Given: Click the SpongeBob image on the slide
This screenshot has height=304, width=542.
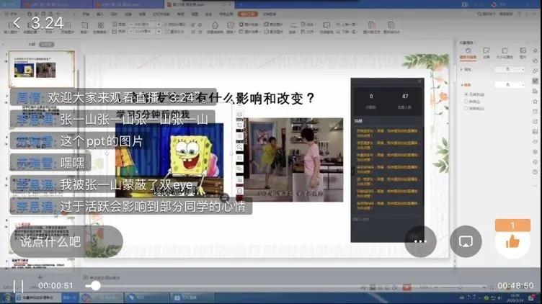Looking at the screenshot, I should (x=189, y=154).
